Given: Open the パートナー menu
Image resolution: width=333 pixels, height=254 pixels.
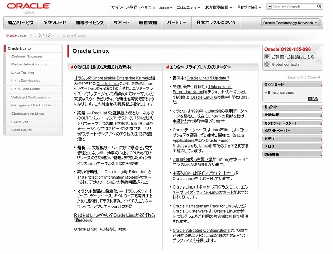Looking at the screenshot, I should tap(177, 22).
